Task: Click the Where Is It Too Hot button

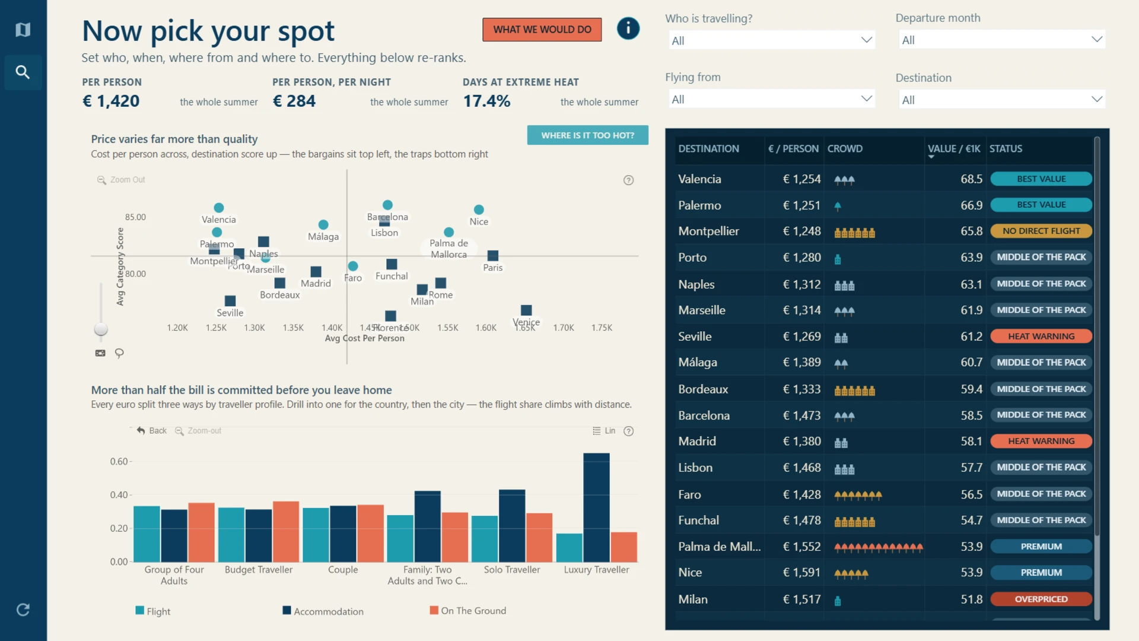Action: [x=587, y=135]
